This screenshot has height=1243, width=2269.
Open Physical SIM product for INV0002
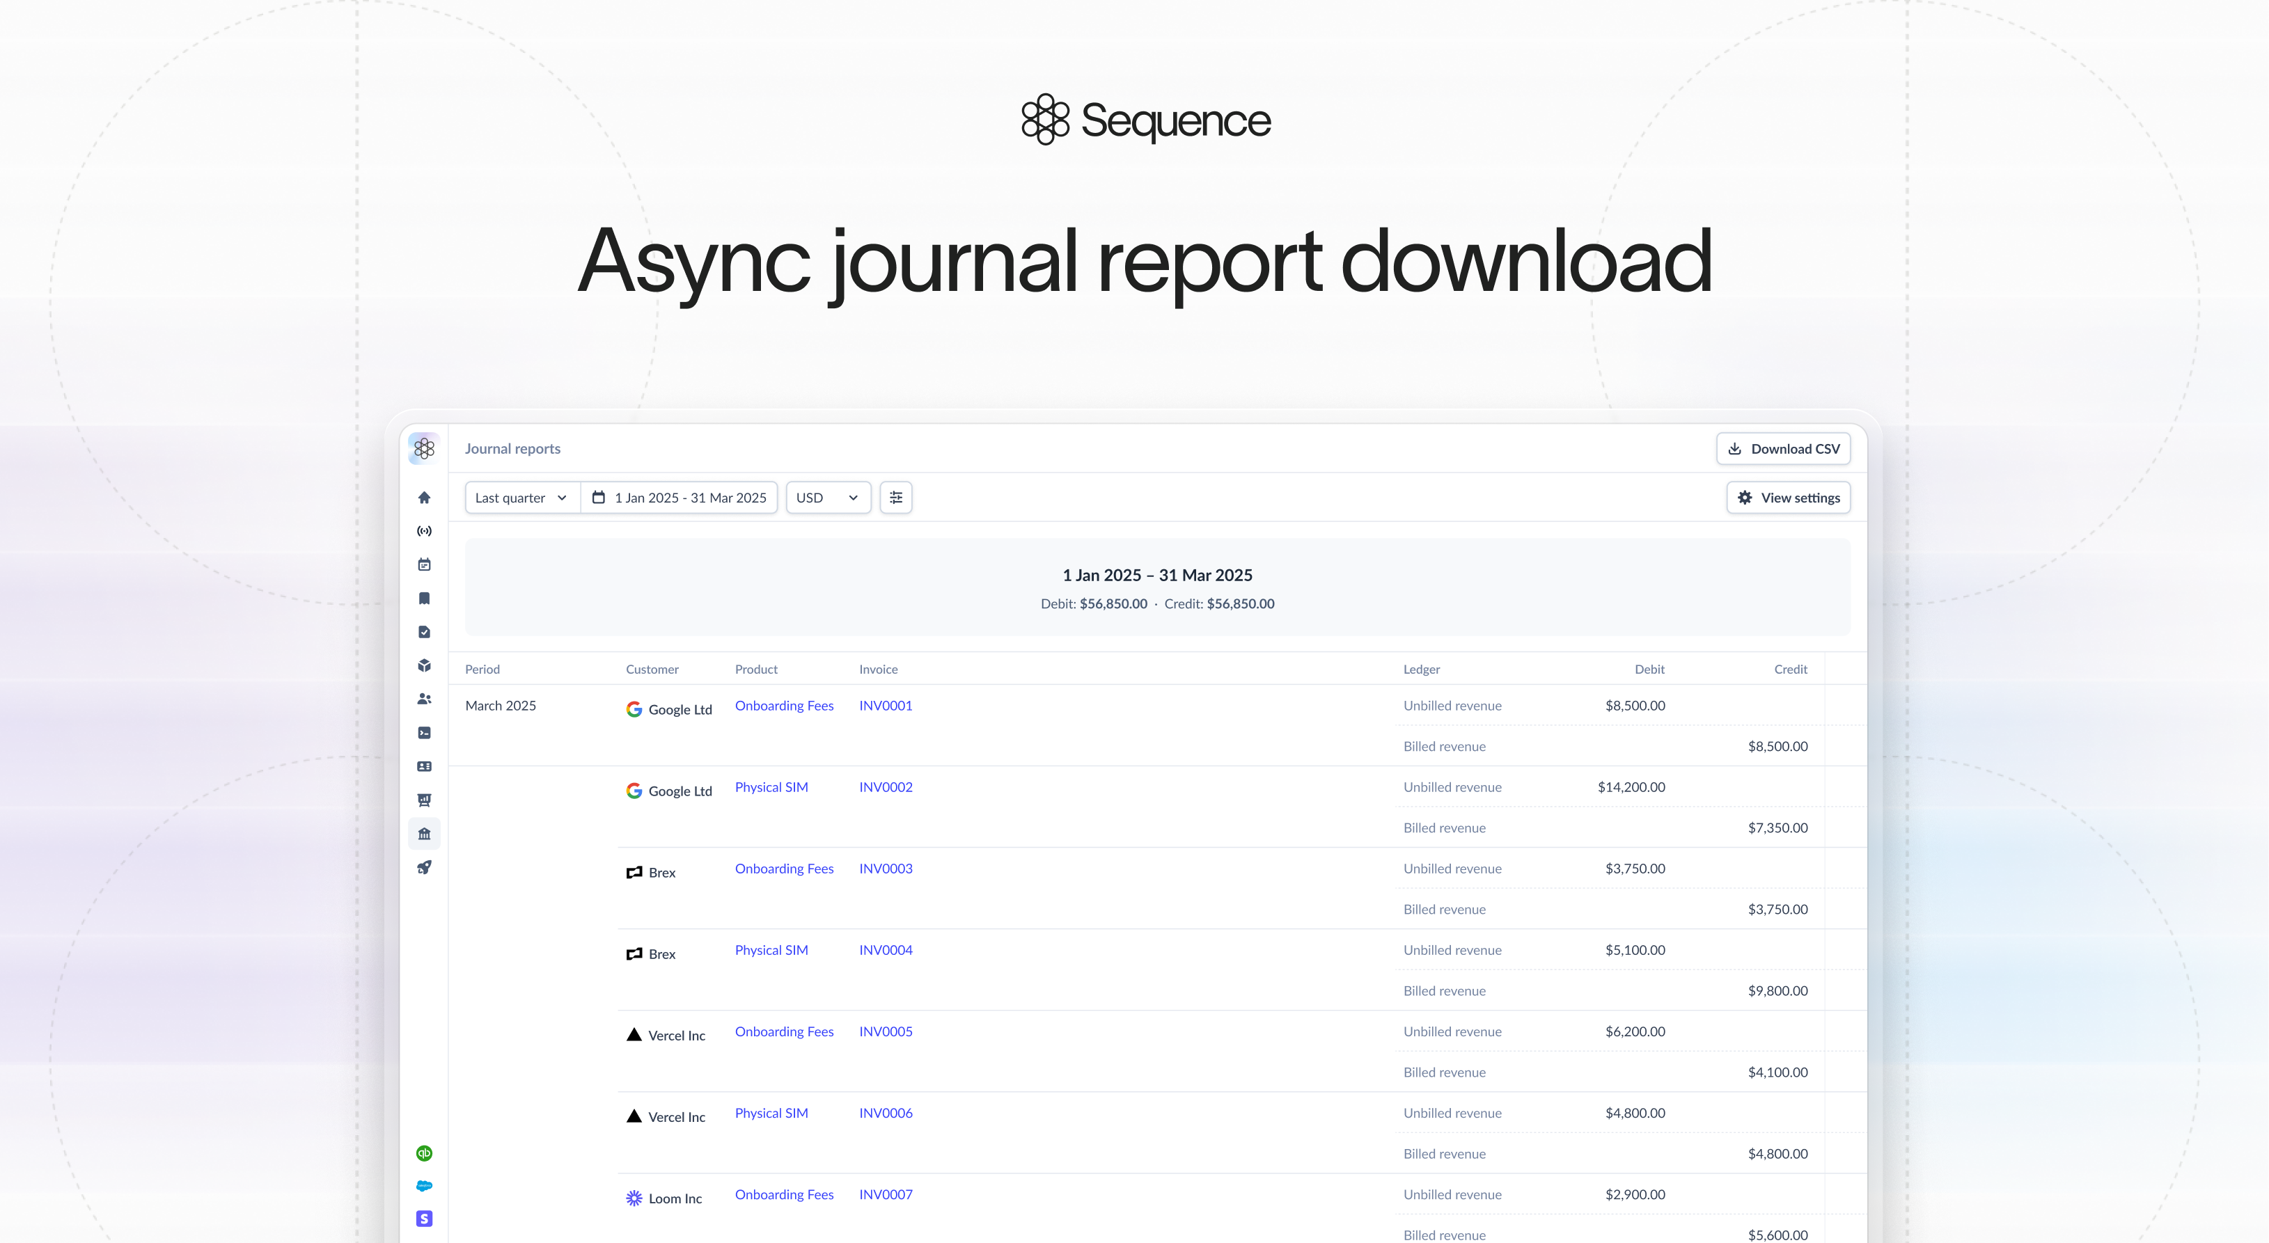pyautogui.click(x=771, y=787)
